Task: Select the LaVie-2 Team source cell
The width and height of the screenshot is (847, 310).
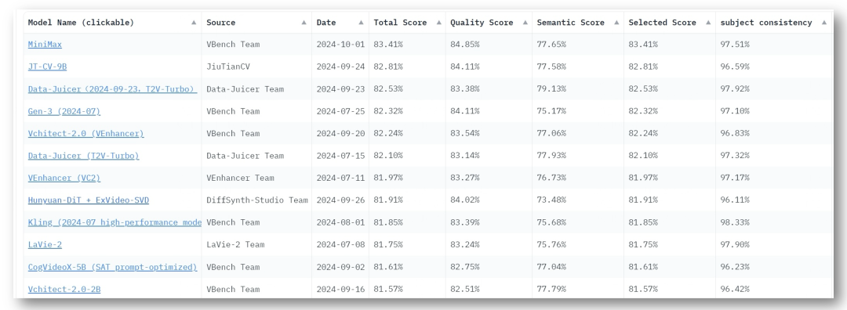Action: pyautogui.click(x=257, y=244)
